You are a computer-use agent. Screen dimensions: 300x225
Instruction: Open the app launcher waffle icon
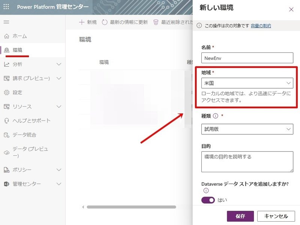coord(6,7)
